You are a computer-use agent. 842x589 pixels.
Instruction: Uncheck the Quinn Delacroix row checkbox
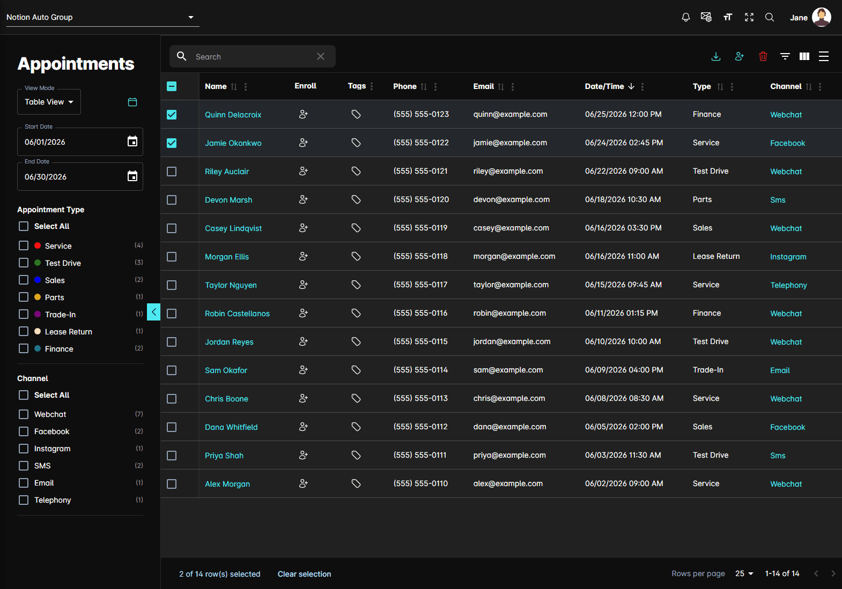172,115
